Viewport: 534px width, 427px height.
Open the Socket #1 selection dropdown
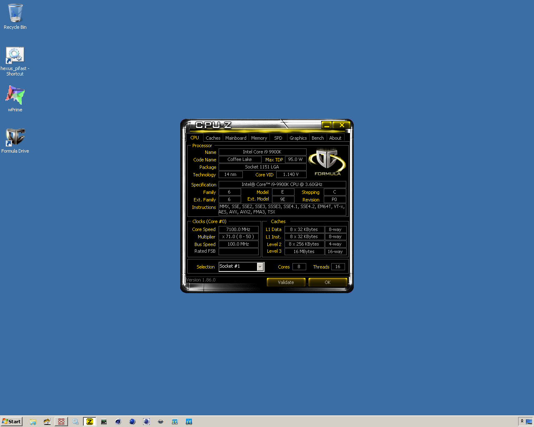click(x=260, y=266)
